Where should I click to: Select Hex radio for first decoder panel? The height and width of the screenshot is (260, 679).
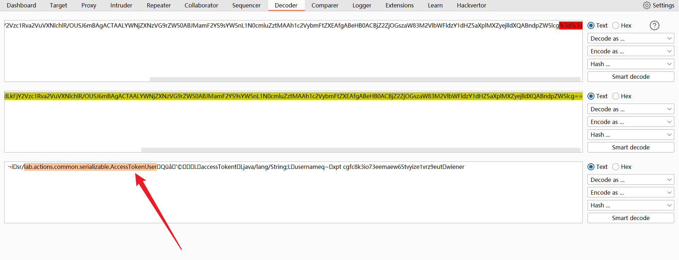coord(616,25)
